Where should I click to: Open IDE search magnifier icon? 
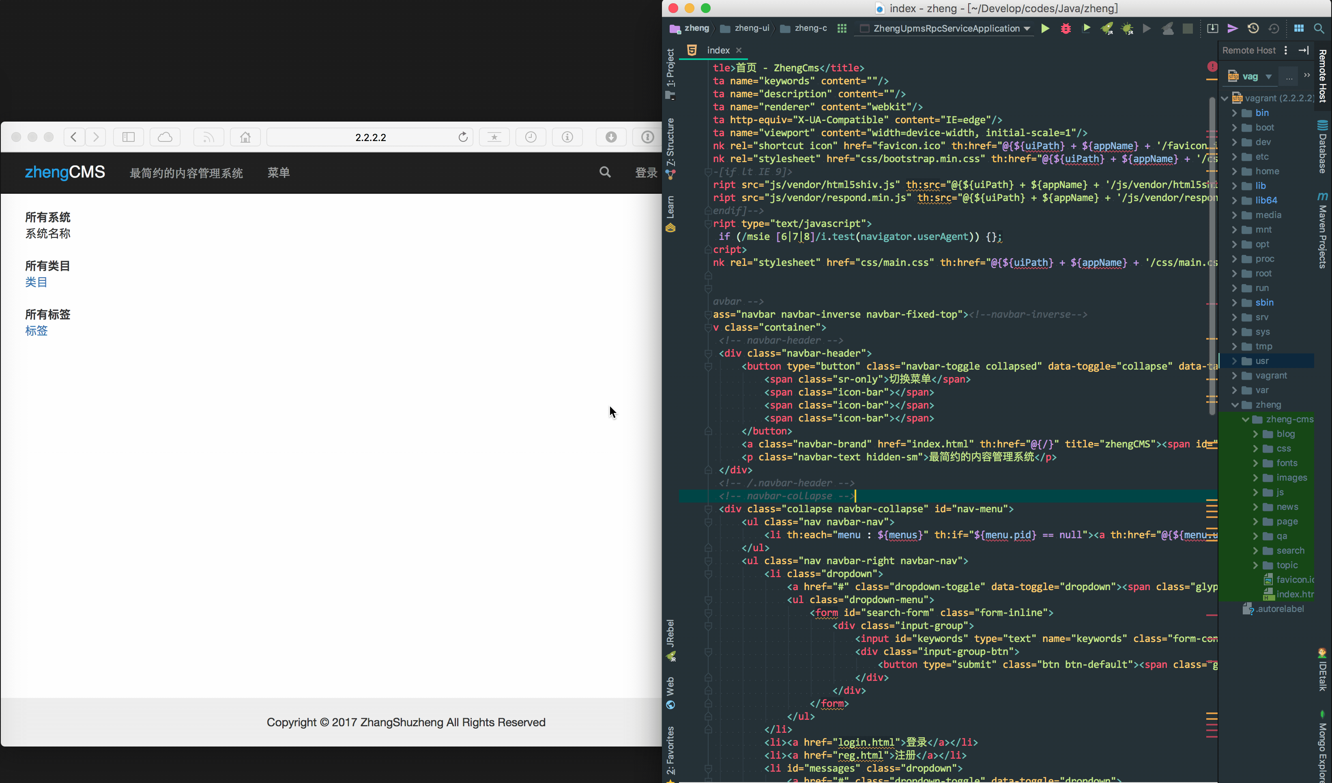click(x=1319, y=28)
